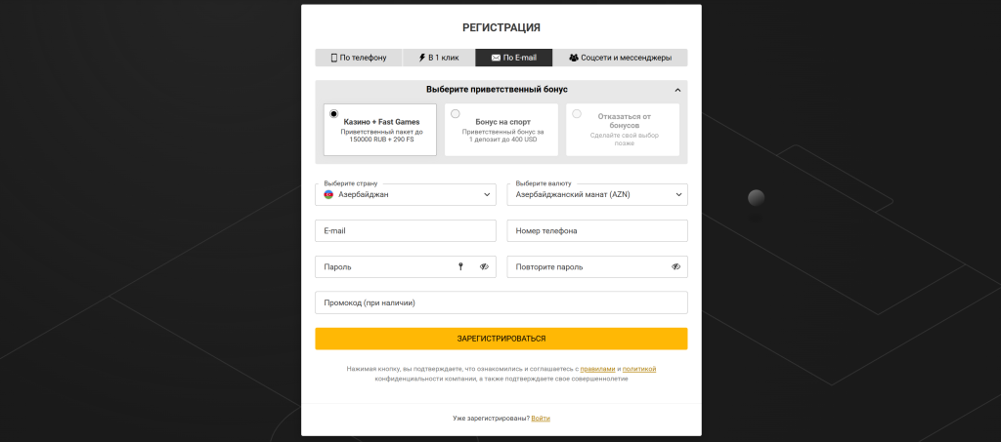
Task: Click the envelope icon on E-mail tab
Action: tap(496, 58)
